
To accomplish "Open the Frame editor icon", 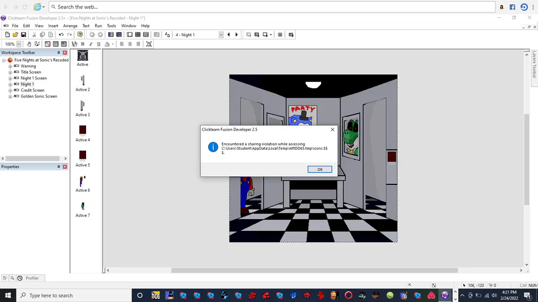I will 129,35.
